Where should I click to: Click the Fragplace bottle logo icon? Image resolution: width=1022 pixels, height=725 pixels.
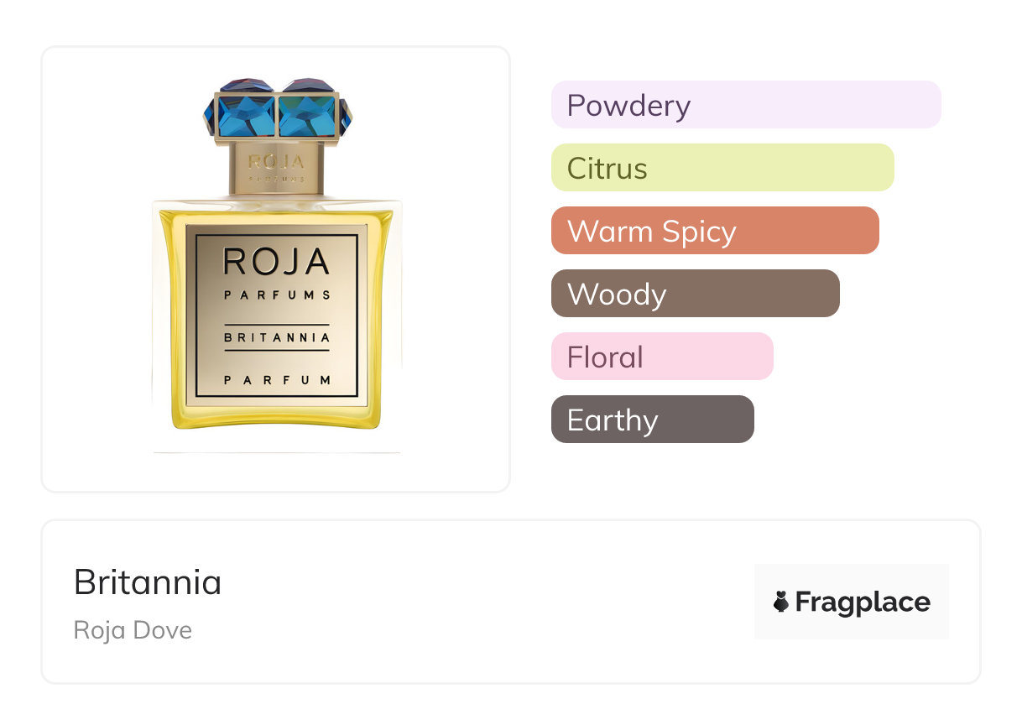[x=781, y=602]
